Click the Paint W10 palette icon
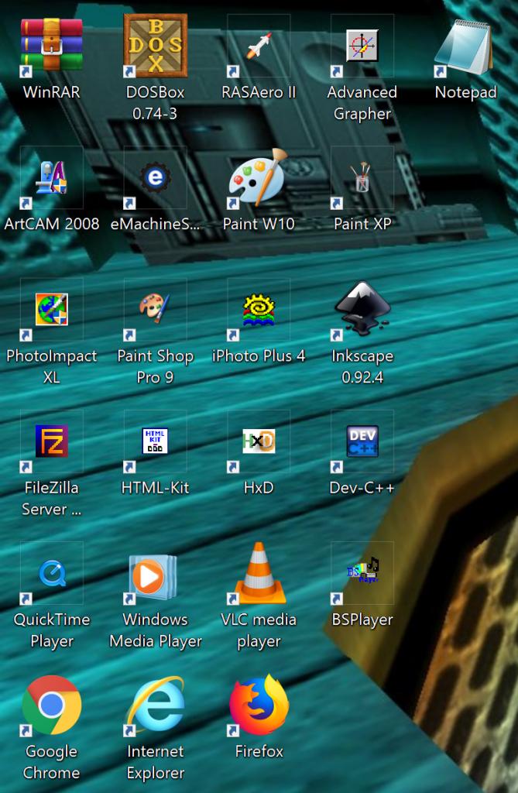Screen dimensions: 518x793 [x=259, y=177]
